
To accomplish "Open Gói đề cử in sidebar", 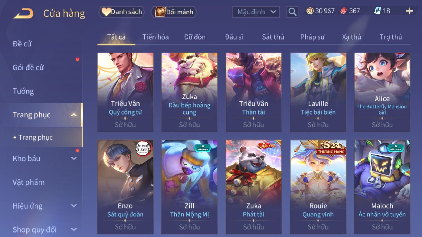I will point(28,67).
